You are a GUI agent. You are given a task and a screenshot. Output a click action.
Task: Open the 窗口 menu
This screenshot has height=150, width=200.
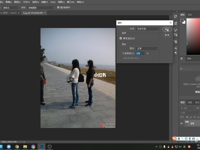[71, 2]
